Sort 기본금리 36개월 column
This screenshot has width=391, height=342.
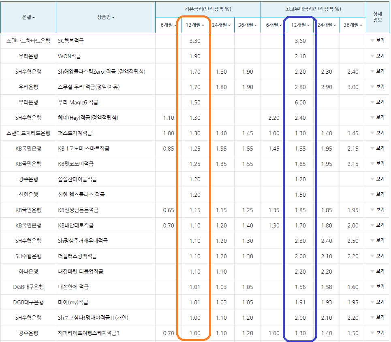(x=248, y=25)
